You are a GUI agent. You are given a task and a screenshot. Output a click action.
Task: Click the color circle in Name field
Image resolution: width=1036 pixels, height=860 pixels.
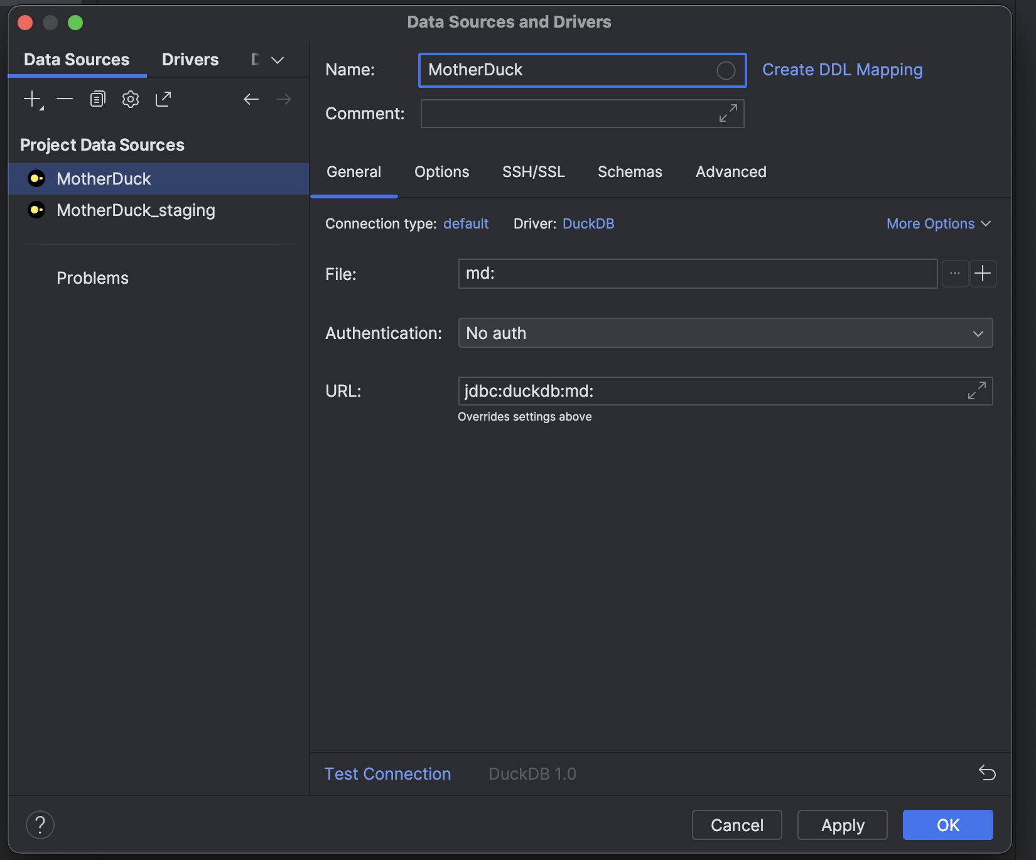point(726,70)
